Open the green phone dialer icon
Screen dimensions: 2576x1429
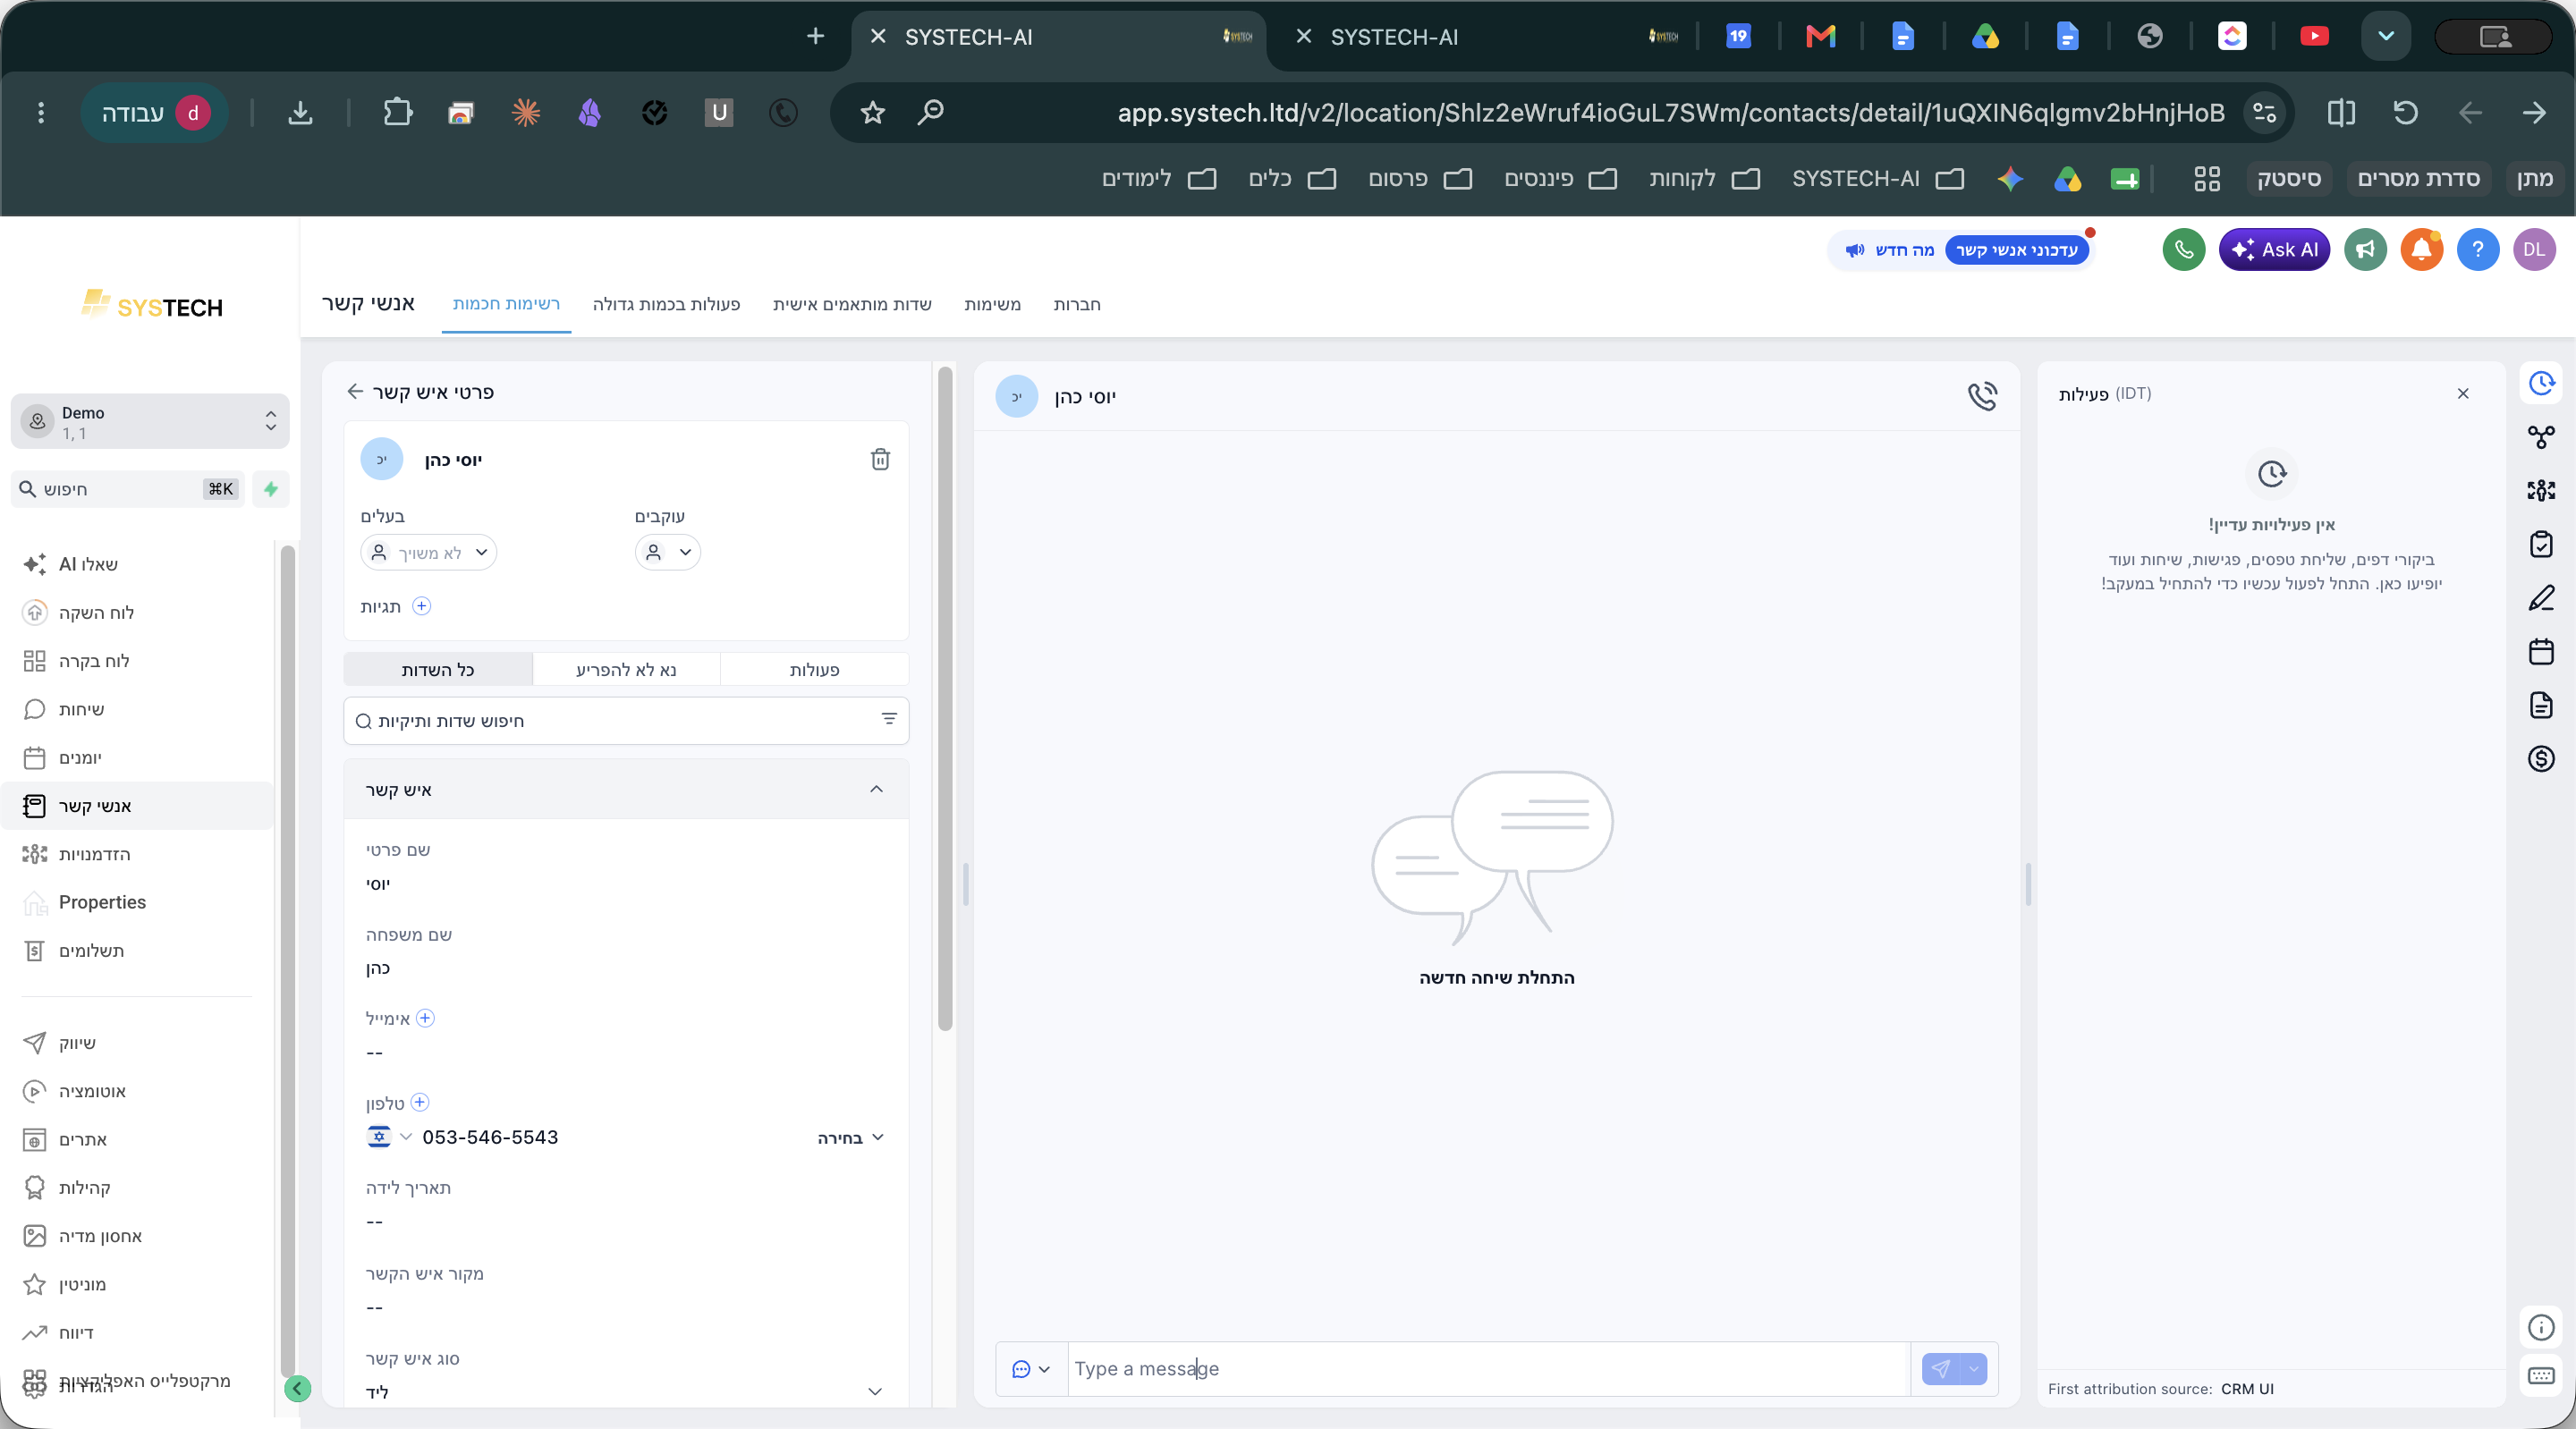coord(2184,249)
